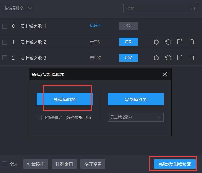Click 启动 for 云上城之歌-2

tap(129, 42)
